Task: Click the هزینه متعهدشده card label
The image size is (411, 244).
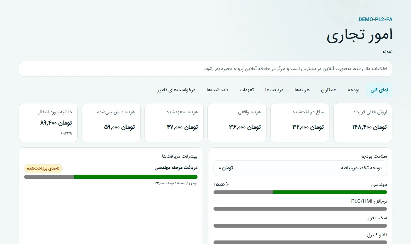Action: coord(182,112)
